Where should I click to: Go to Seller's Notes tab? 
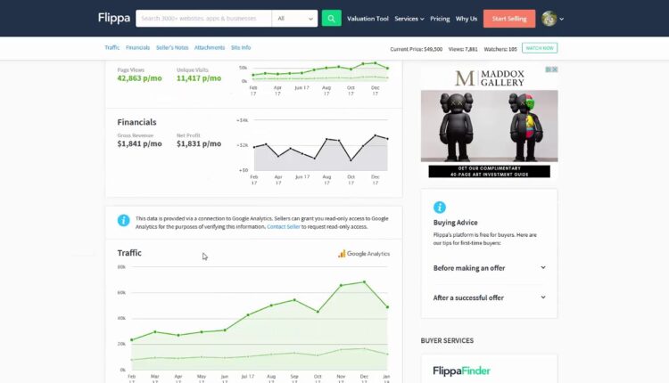pos(171,47)
